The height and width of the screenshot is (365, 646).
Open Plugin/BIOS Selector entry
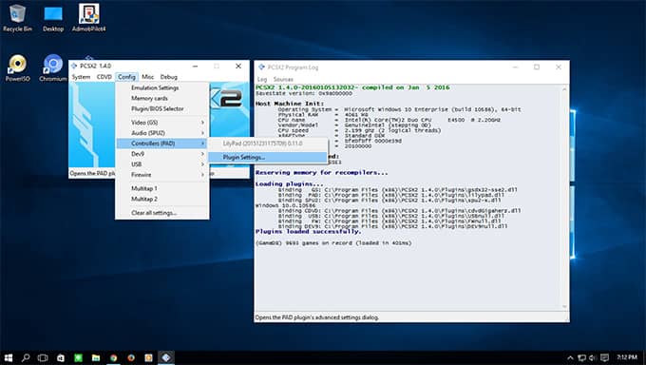click(x=162, y=109)
